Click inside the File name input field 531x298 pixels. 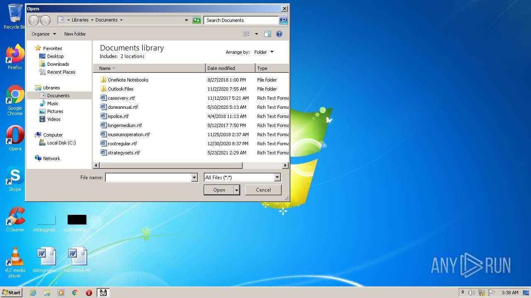pyautogui.click(x=148, y=178)
